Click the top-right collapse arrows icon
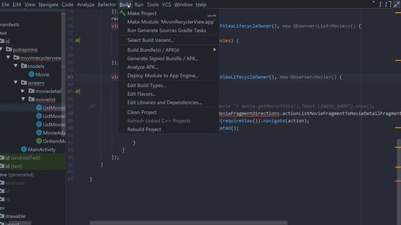The image size is (401, 225). coord(397,4)
